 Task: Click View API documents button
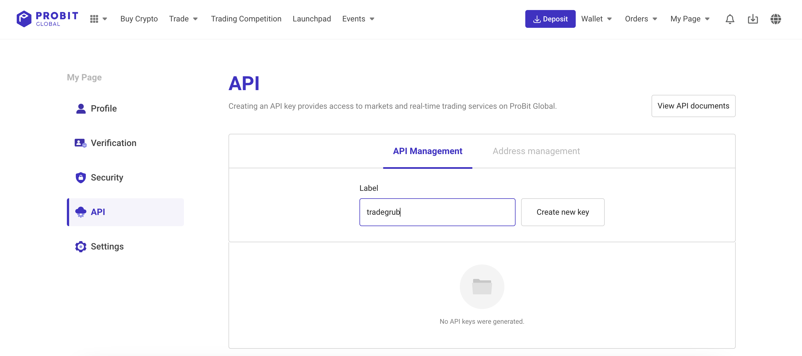693,106
